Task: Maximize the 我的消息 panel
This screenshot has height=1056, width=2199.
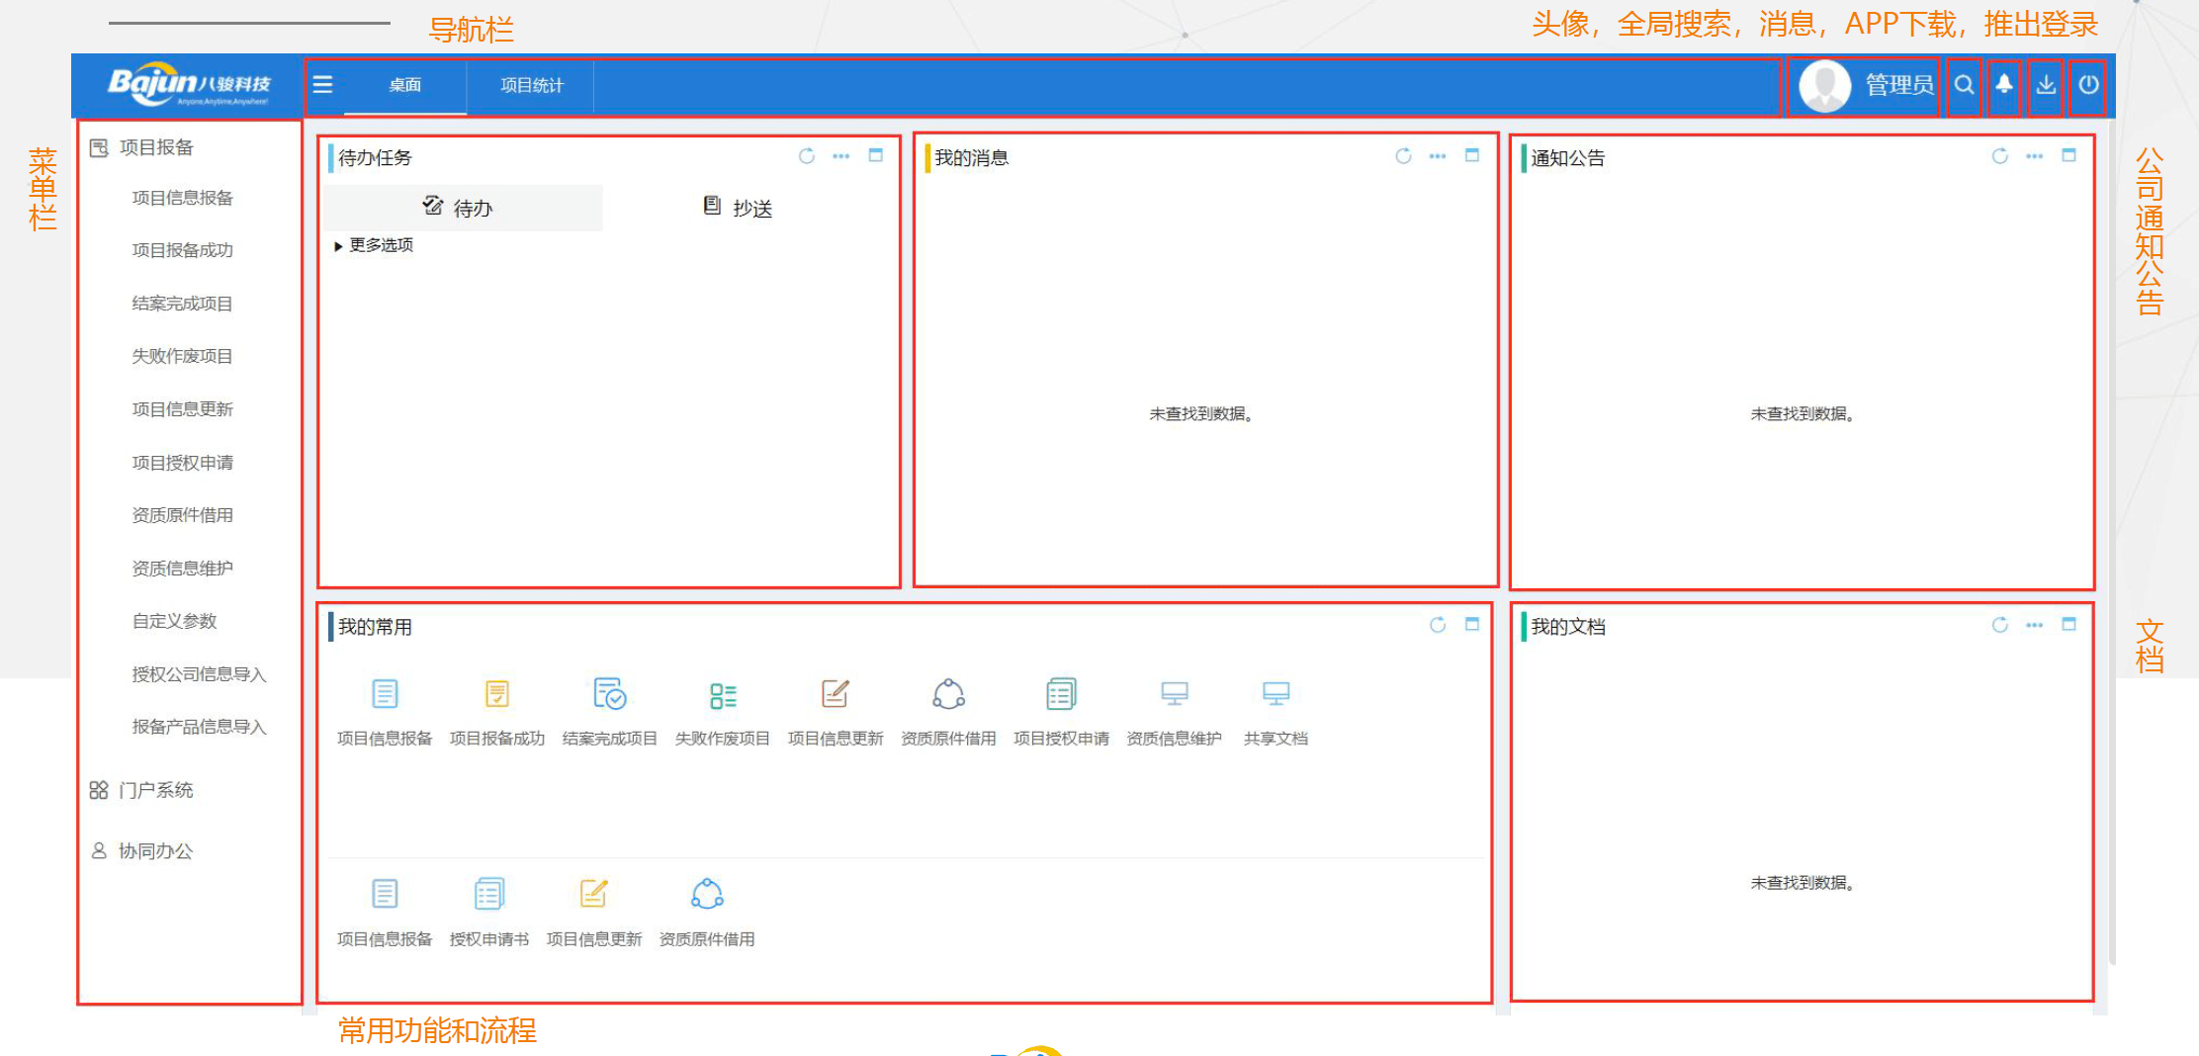Action: click(1472, 156)
